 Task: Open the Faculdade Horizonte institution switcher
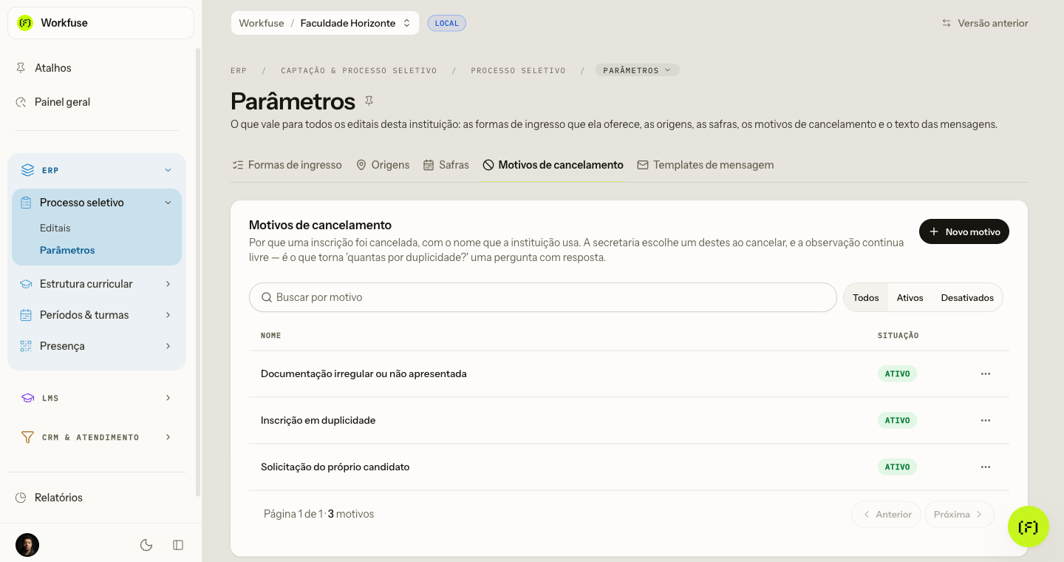coord(355,23)
